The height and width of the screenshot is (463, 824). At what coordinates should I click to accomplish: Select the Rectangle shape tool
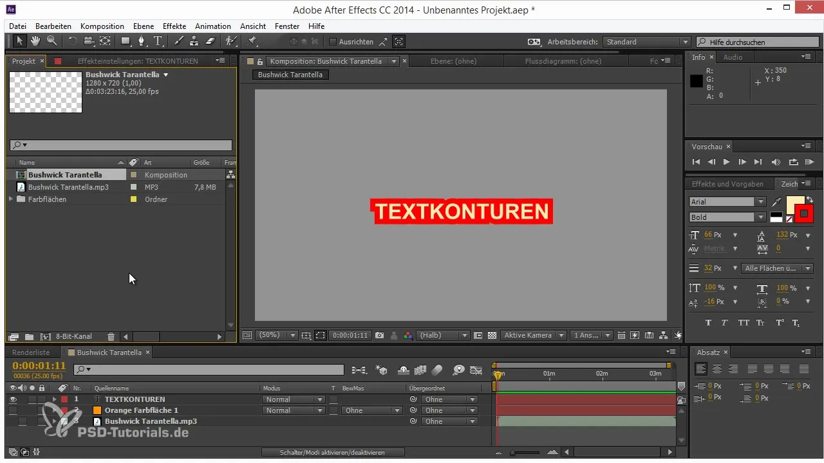point(126,41)
